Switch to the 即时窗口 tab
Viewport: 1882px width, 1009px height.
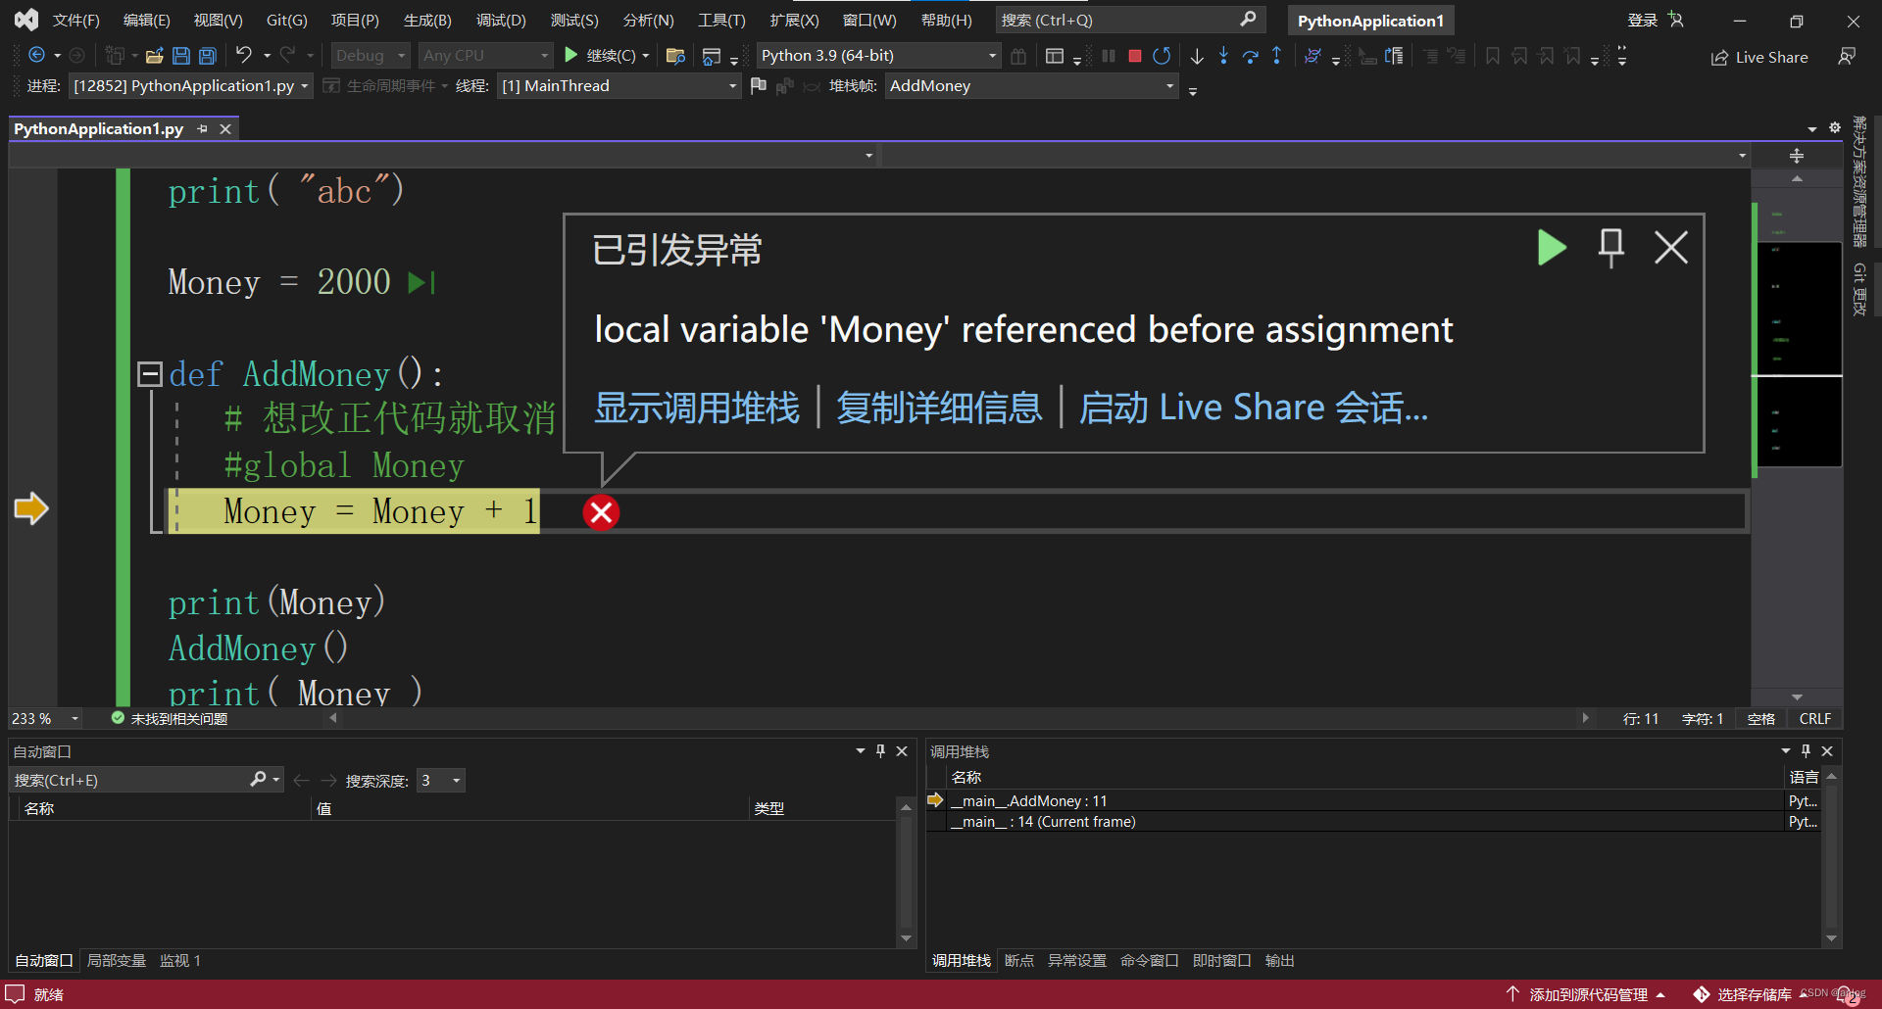[x=1222, y=961]
